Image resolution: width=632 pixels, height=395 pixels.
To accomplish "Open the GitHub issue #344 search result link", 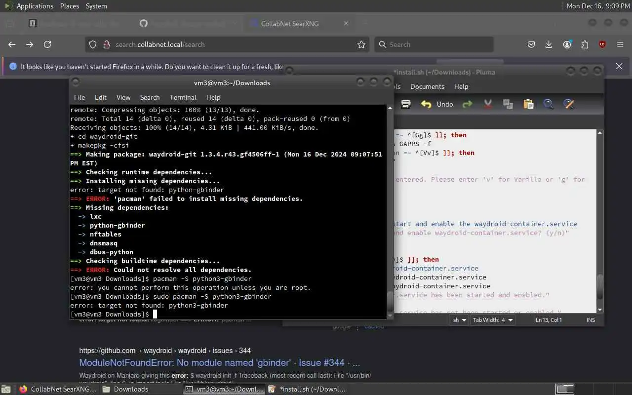I will point(219,362).
